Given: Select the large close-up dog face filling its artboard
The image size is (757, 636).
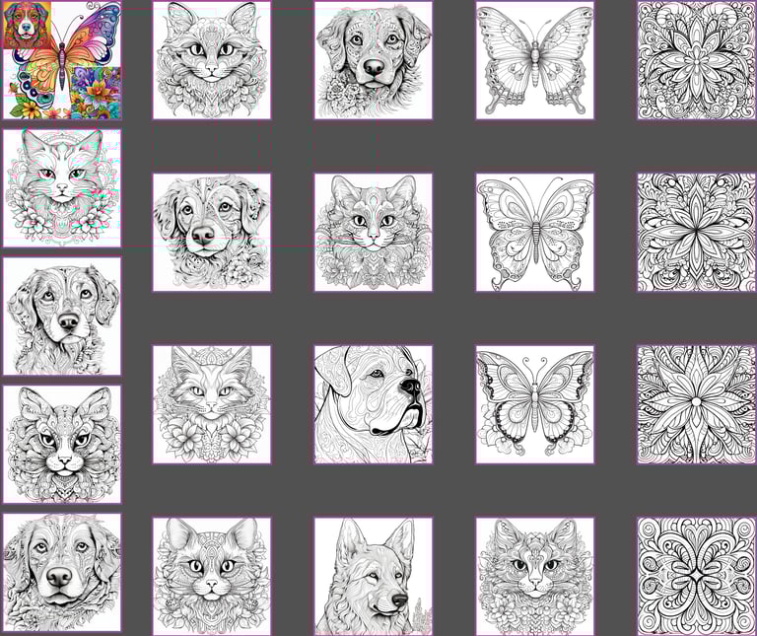Looking at the screenshot, I should click(62, 572).
